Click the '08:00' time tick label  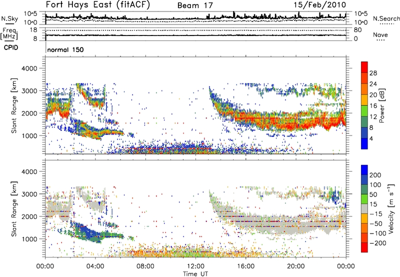(x=145, y=266)
